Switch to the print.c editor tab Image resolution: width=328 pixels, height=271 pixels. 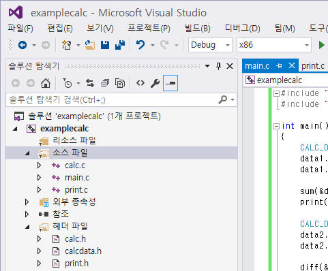point(313,66)
